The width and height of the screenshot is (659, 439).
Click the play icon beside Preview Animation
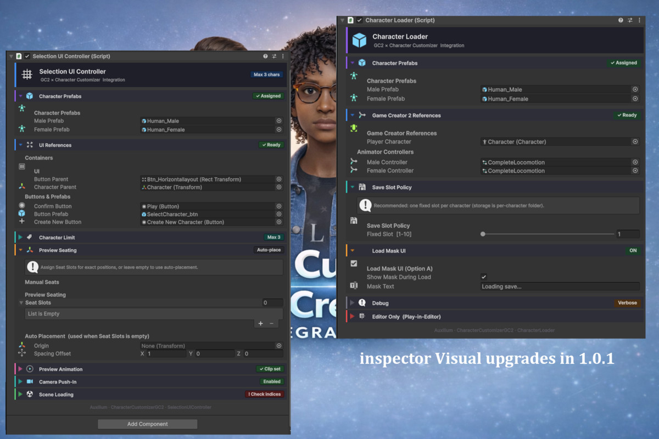(x=30, y=369)
